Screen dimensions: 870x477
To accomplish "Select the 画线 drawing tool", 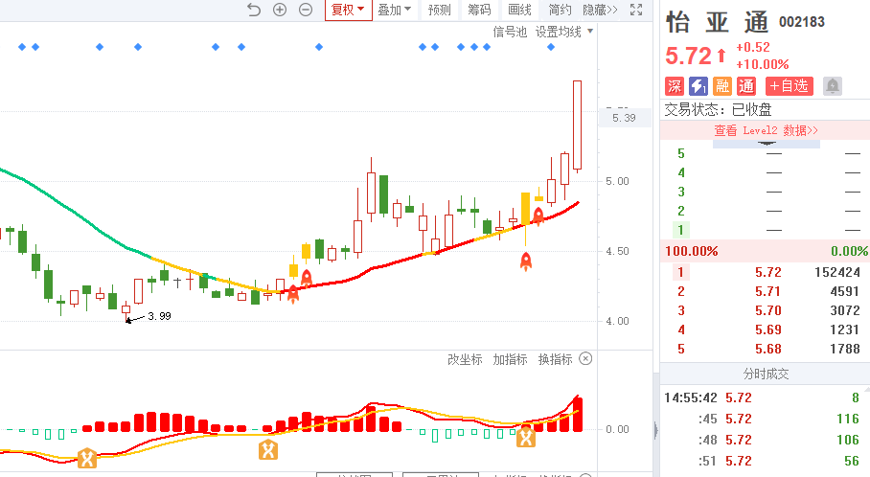I will coord(520,10).
